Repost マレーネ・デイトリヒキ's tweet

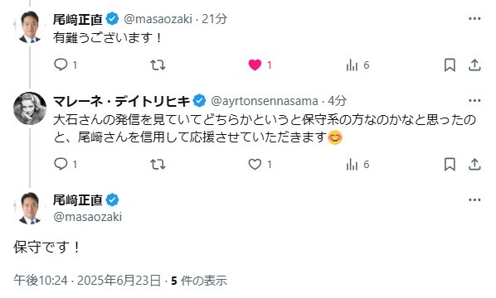click(x=158, y=165)
